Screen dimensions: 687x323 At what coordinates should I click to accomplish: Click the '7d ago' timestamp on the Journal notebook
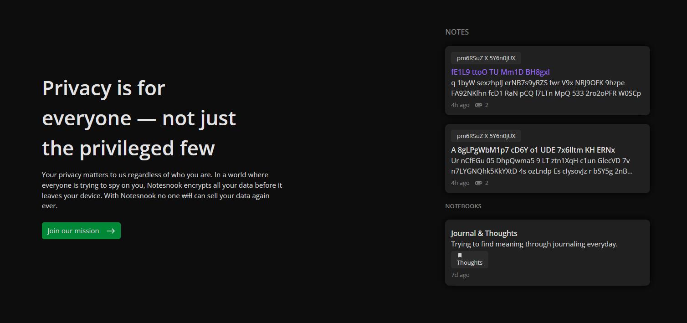[460, 275]
